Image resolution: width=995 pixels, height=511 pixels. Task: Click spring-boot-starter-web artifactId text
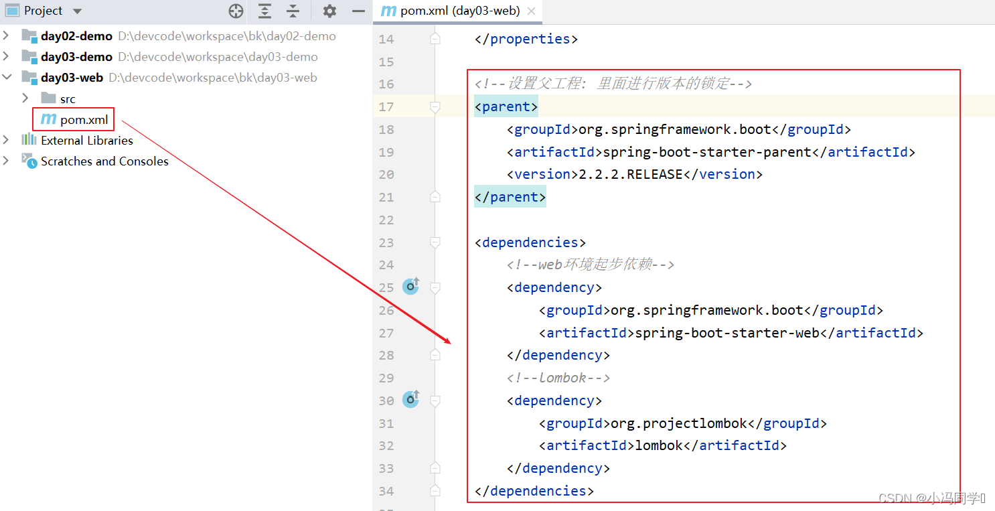pos(727,333)
